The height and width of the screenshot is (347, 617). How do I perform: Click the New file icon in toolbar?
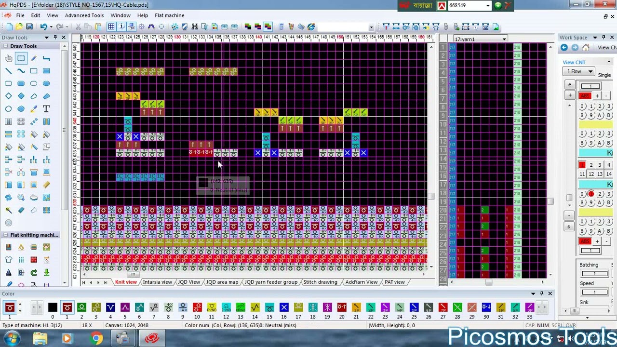click(10, 27)
